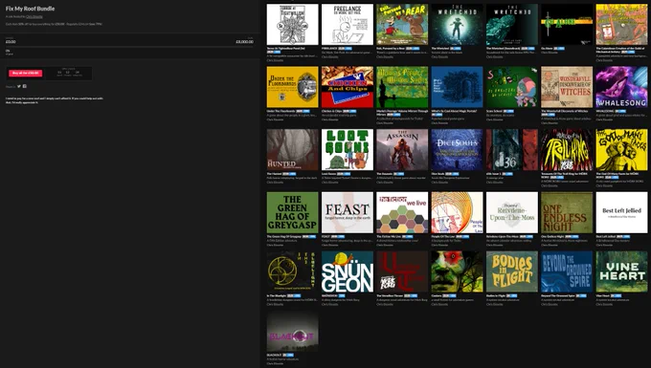Open The Wretched Soundtrack asteroid cover

[x=512, y=25]
